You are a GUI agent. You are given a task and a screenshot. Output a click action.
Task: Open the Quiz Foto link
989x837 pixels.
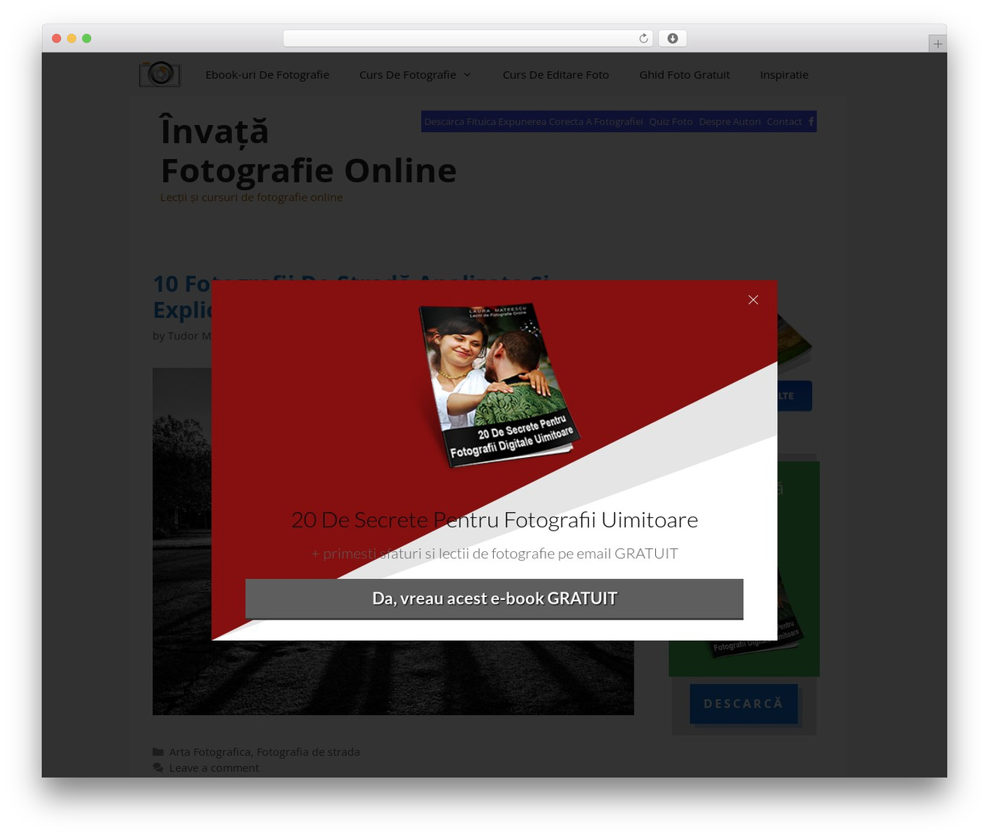click(671, 122)
